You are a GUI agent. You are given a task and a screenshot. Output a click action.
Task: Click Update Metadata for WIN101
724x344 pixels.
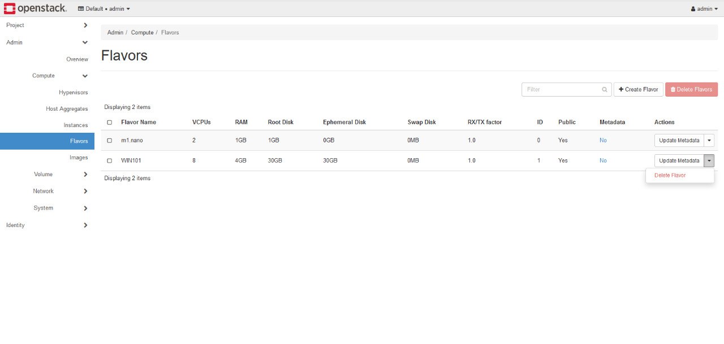679,161
